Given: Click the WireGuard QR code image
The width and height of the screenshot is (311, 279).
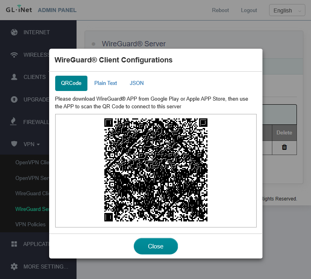Looking at the screenshot, I should pos(156,170).
